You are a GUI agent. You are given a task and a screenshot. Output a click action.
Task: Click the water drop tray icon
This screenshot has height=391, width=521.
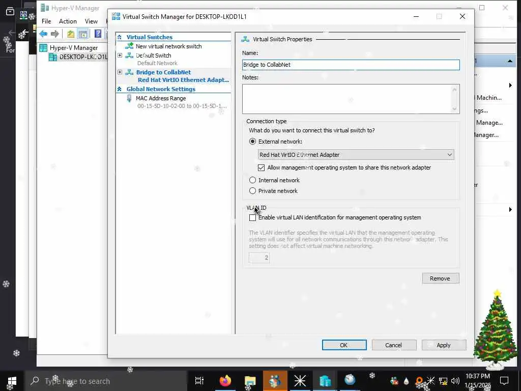pos(406,381)
